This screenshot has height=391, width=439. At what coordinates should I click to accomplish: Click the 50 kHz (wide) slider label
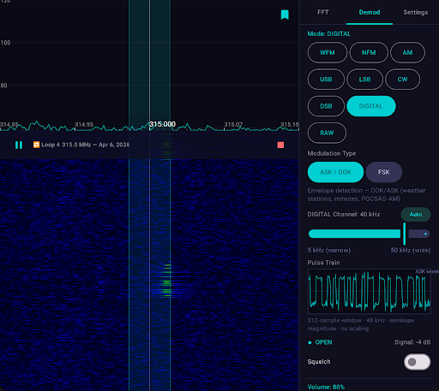pyautogui.click(x=411, y=250)
